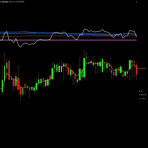Click the orange price level line right of the last candle
Viewport: 148px width, 148px height.
point(141,68)
